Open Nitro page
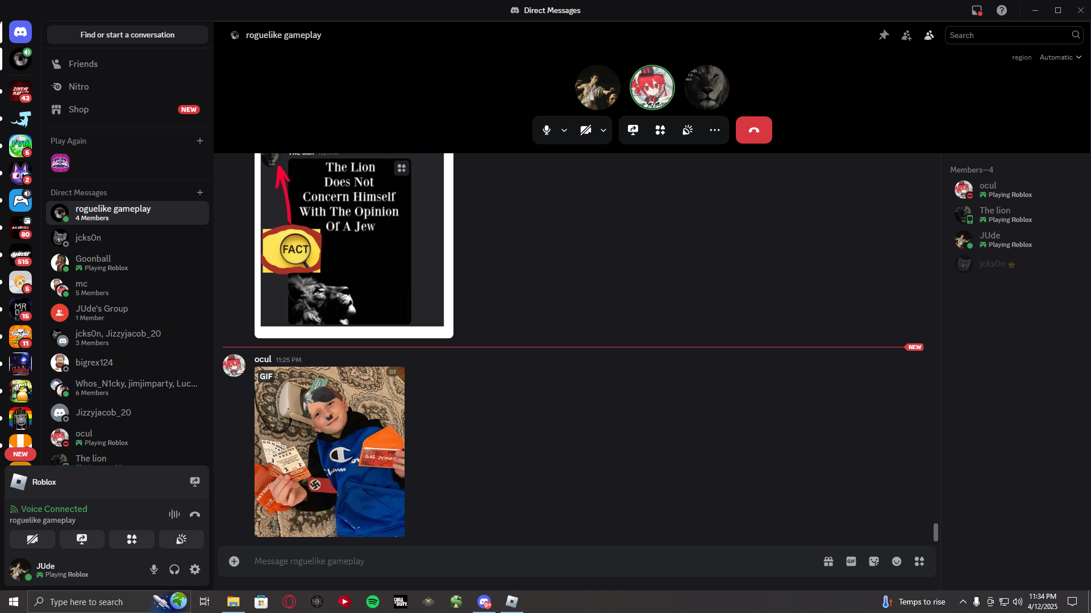Viewport: 1091px width, 613px height. pyautogui.click(x=127, y=87)
